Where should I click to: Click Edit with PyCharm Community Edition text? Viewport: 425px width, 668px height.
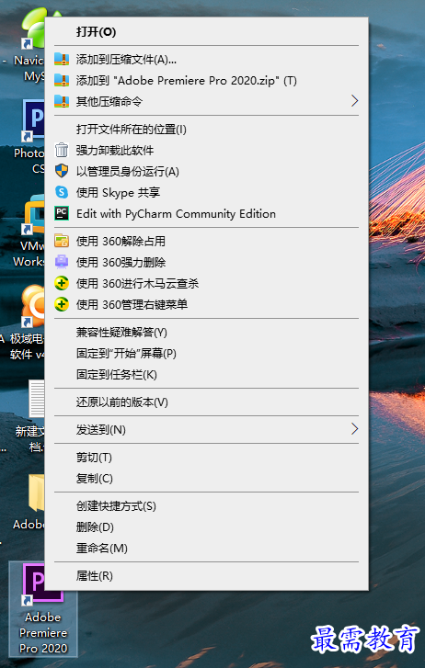click(x=176, y=214)
